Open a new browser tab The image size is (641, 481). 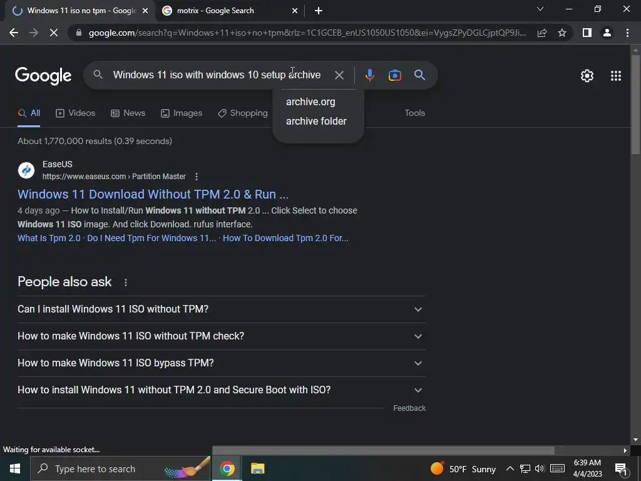(x=319, y=11)
